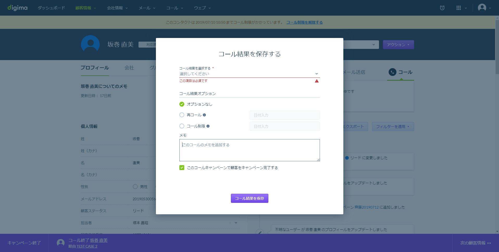The image size is (499, 252).
Task: Select the オプションなし radio option
Action: 182,104
